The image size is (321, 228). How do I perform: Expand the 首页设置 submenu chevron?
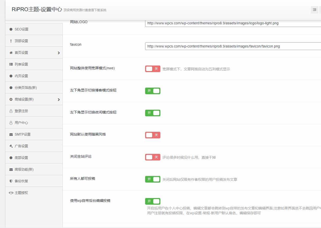[59, 53]
